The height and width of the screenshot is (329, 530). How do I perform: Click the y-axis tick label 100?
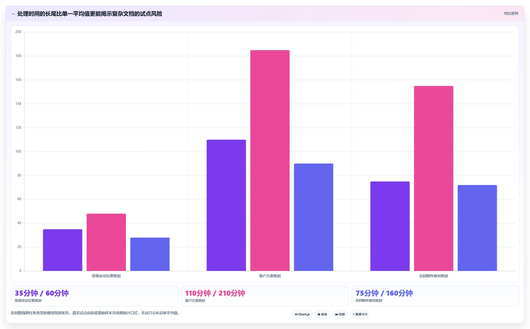tap(18, 152)
